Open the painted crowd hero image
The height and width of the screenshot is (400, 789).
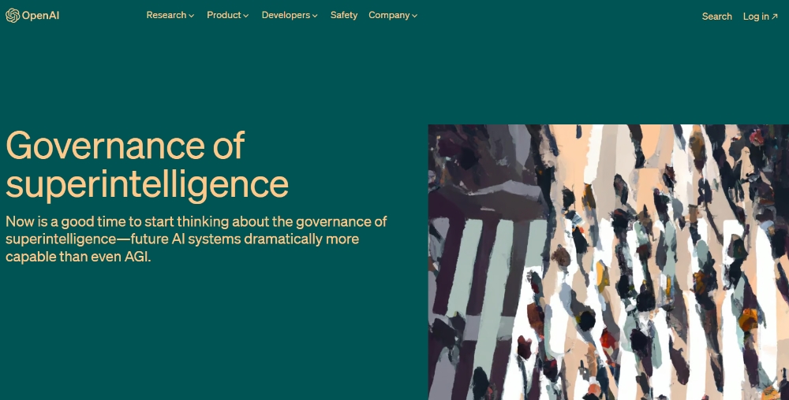[608, 262]
